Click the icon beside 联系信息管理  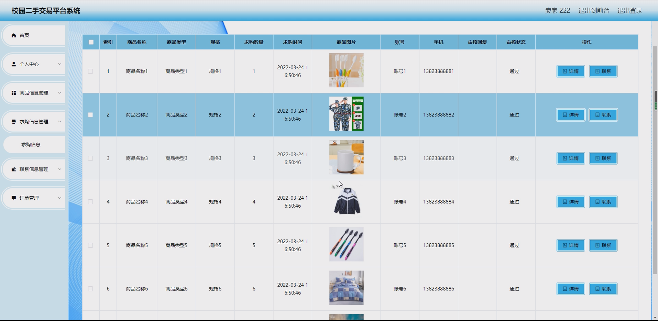click(14, 169)
